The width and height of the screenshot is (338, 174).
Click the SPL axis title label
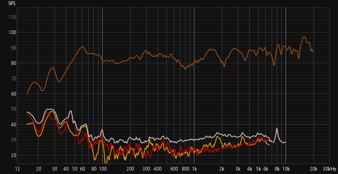click(12, 3)
